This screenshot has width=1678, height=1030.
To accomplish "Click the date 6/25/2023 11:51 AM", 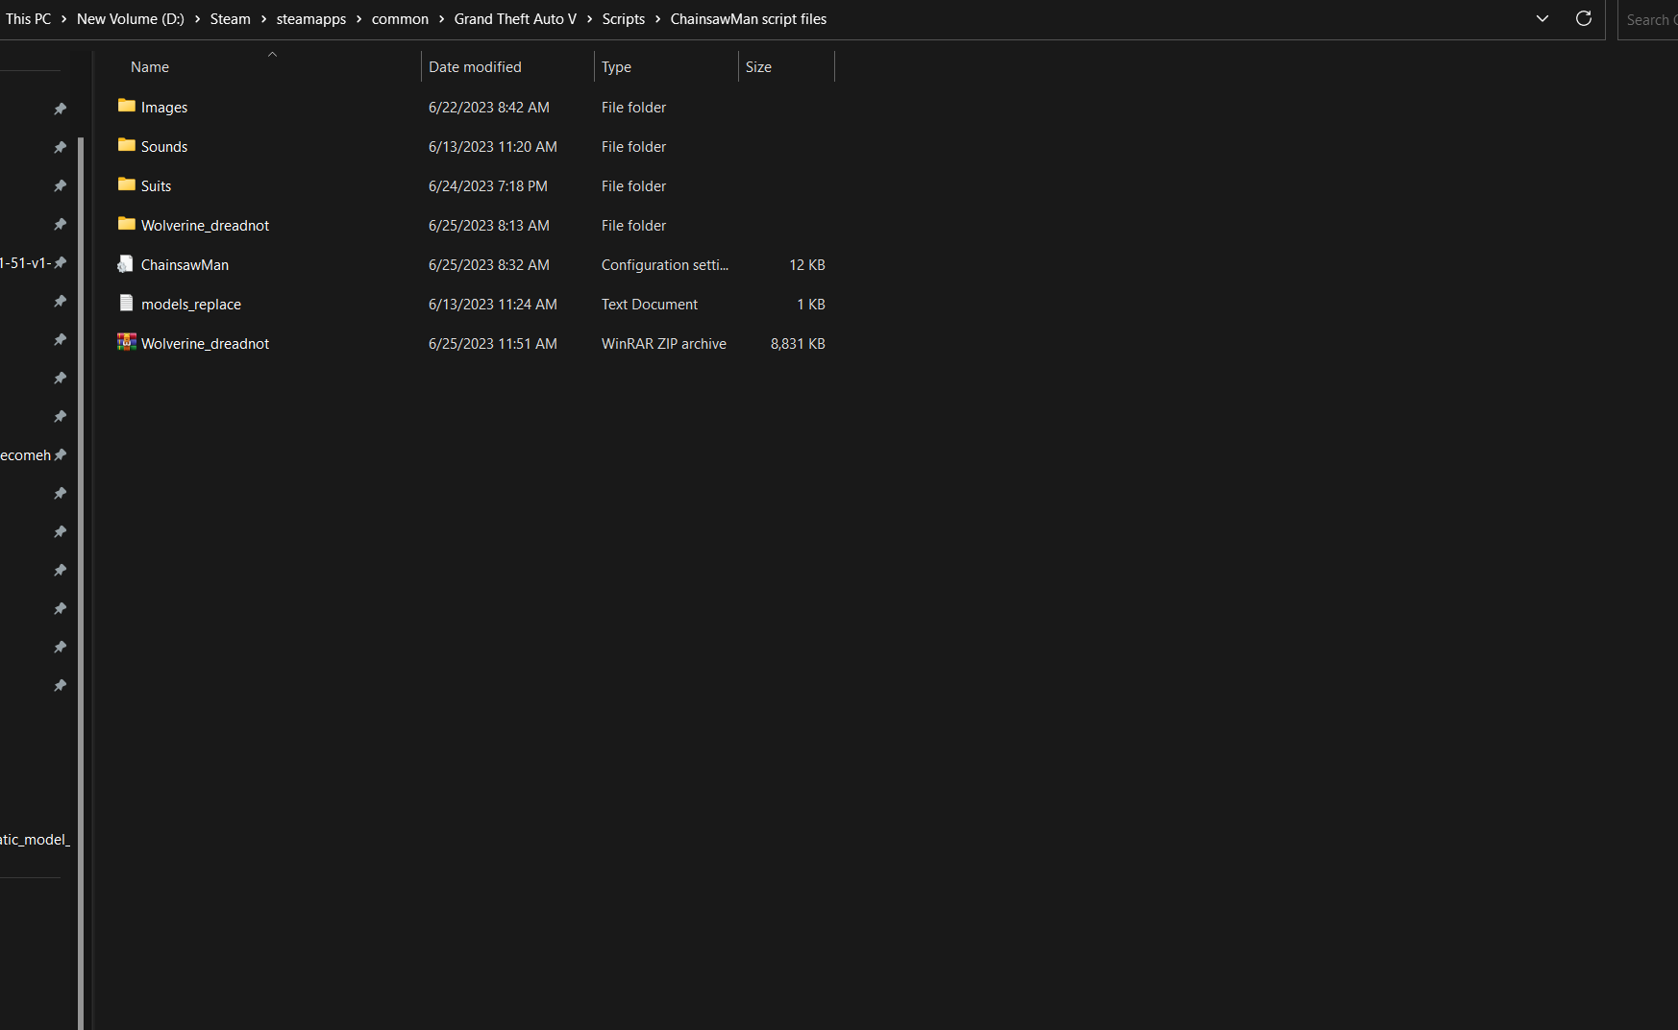I will click(x=493, y=344).
